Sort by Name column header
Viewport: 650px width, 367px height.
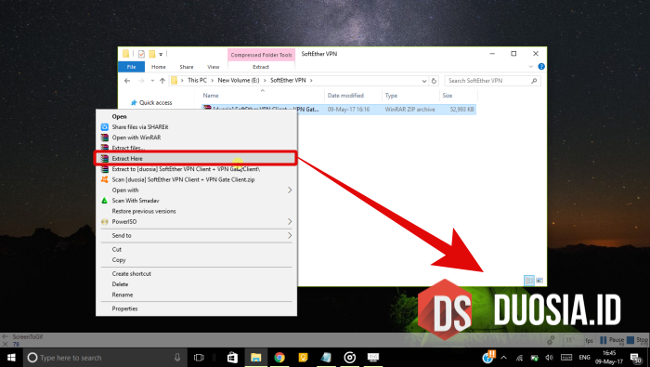(x=211, y=96)
